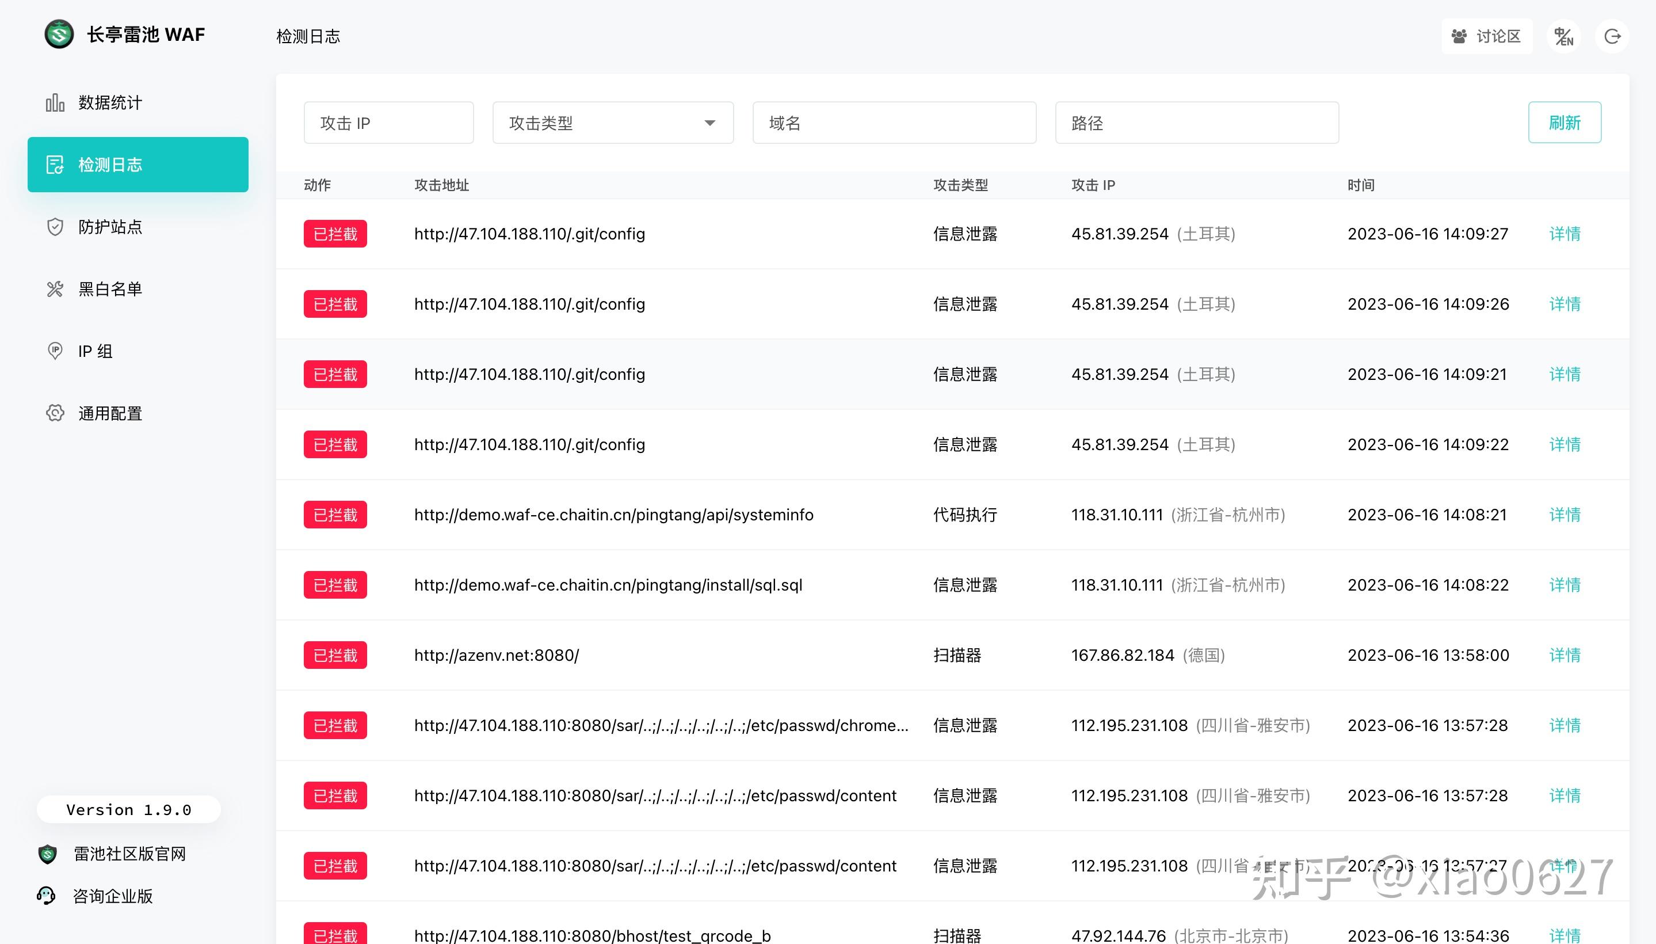This screenshot has height=944, width=1656.
Task: Expand the 攻击类型 dropdown
Action: tap(613, 123)
